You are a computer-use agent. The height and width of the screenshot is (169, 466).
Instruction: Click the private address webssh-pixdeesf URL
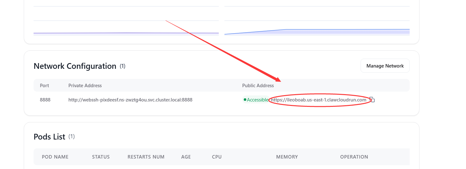point(130,100)
